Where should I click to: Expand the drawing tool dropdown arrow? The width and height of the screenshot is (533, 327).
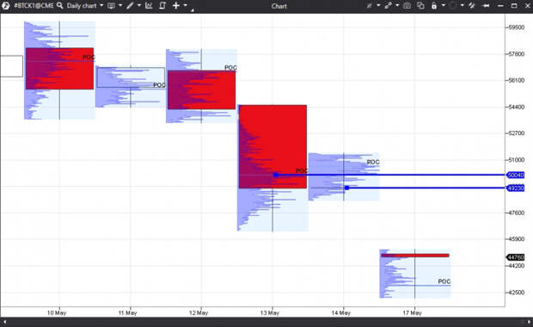(139, 5)
